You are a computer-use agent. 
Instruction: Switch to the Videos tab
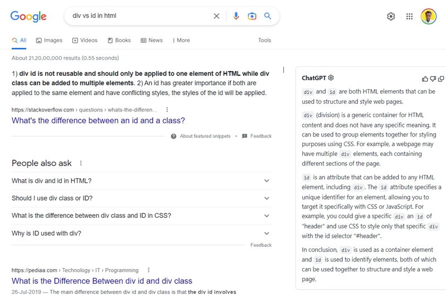(x=85, y=40)
